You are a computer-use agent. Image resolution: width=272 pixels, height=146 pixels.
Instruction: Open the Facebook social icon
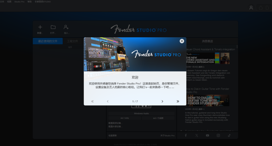pyautogui.click(x=186, y=135)
